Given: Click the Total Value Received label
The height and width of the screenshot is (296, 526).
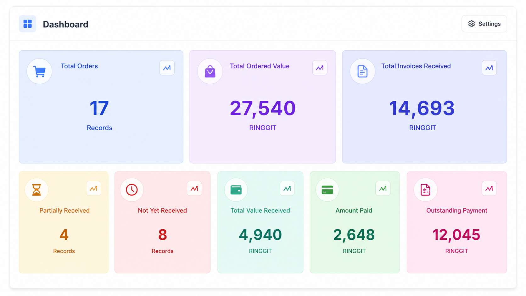Looking at the screenshot, I should [260, 210].
